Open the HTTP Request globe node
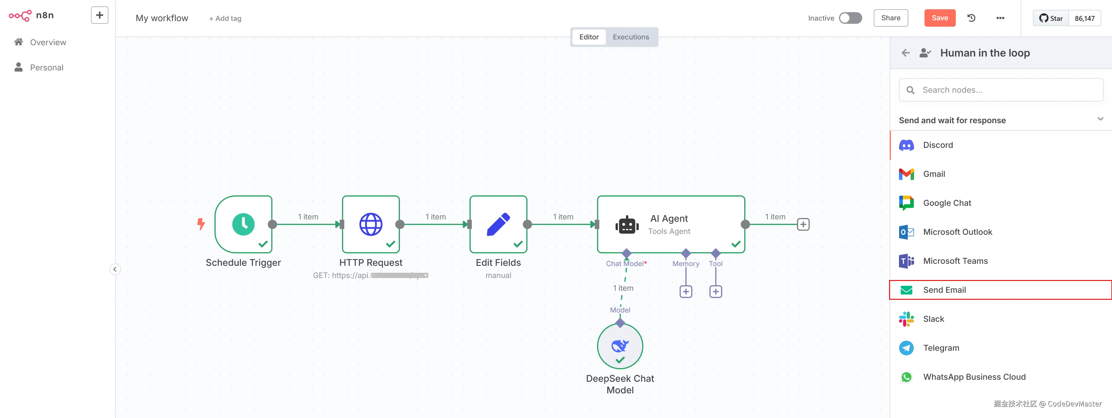The image size is (1112, 418). 370,224
